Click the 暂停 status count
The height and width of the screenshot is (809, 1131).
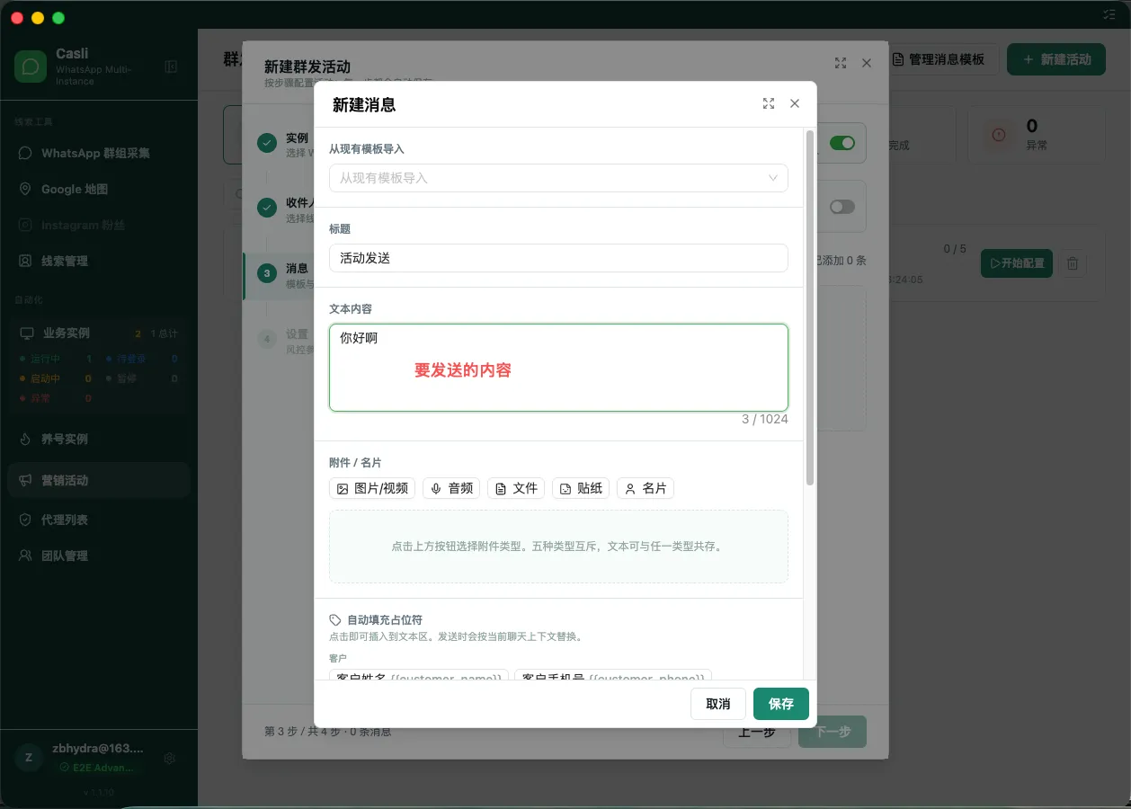[x=141, y=378]
